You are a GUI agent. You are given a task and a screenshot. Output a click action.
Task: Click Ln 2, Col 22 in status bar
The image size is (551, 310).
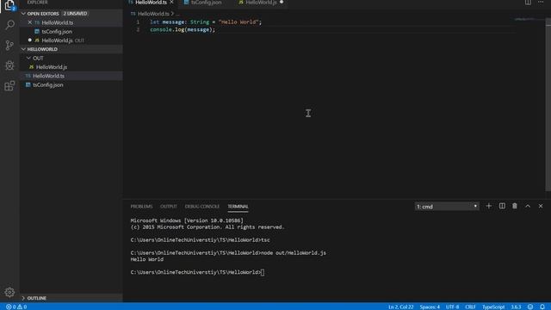pos(400,307)
